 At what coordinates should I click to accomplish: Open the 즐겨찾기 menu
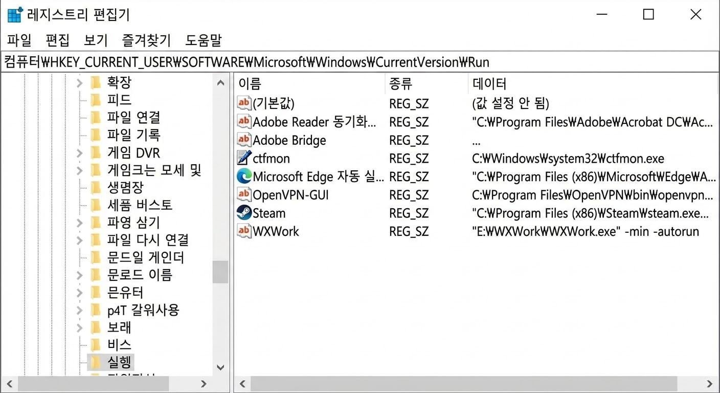pyautogui.click(x=147, y=40)
